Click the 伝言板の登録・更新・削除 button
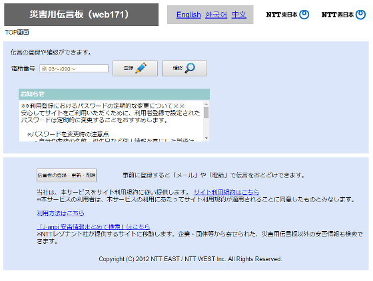This screenshot has height=281, width=373. [67, 175]
